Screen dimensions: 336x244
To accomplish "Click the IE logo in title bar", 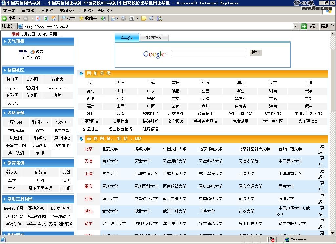I will tap(3, 3).
